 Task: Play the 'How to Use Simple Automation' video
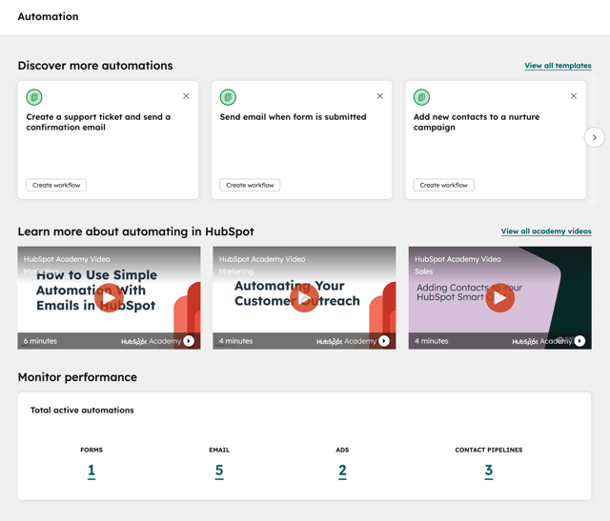tap(109, 298)
